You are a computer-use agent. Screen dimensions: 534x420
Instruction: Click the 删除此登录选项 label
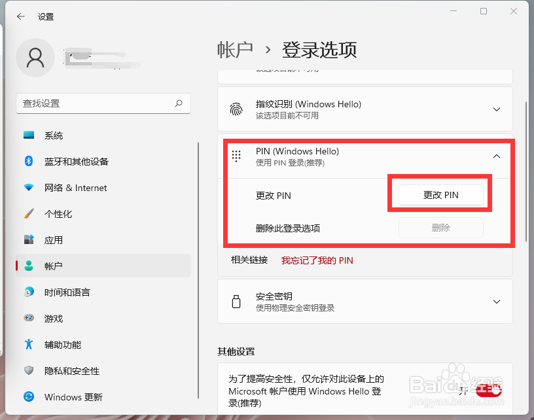(x=288, y=228)
